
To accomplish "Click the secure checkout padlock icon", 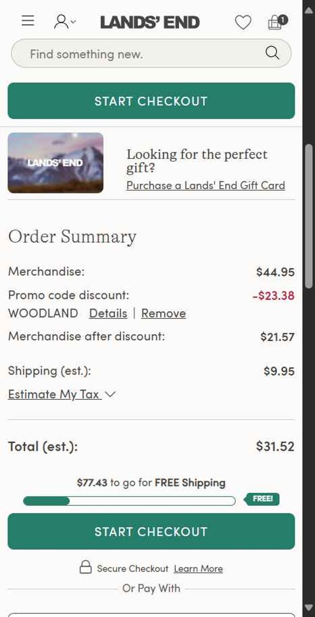I will [x=86, y=567].
